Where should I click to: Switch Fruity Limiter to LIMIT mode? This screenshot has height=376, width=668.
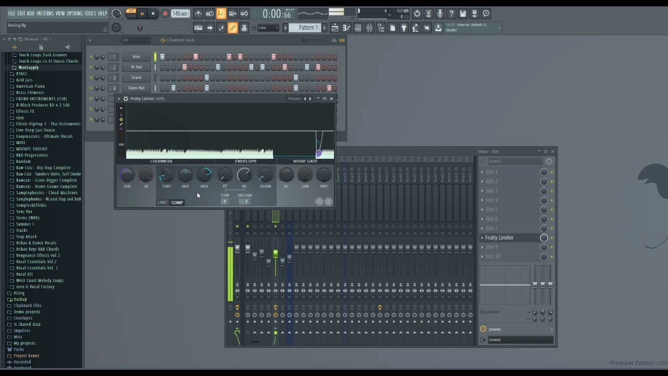[x=162, y=203]
